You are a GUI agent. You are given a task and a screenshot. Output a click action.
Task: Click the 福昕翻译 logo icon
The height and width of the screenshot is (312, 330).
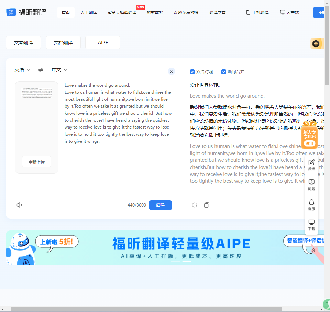(11, 12)
